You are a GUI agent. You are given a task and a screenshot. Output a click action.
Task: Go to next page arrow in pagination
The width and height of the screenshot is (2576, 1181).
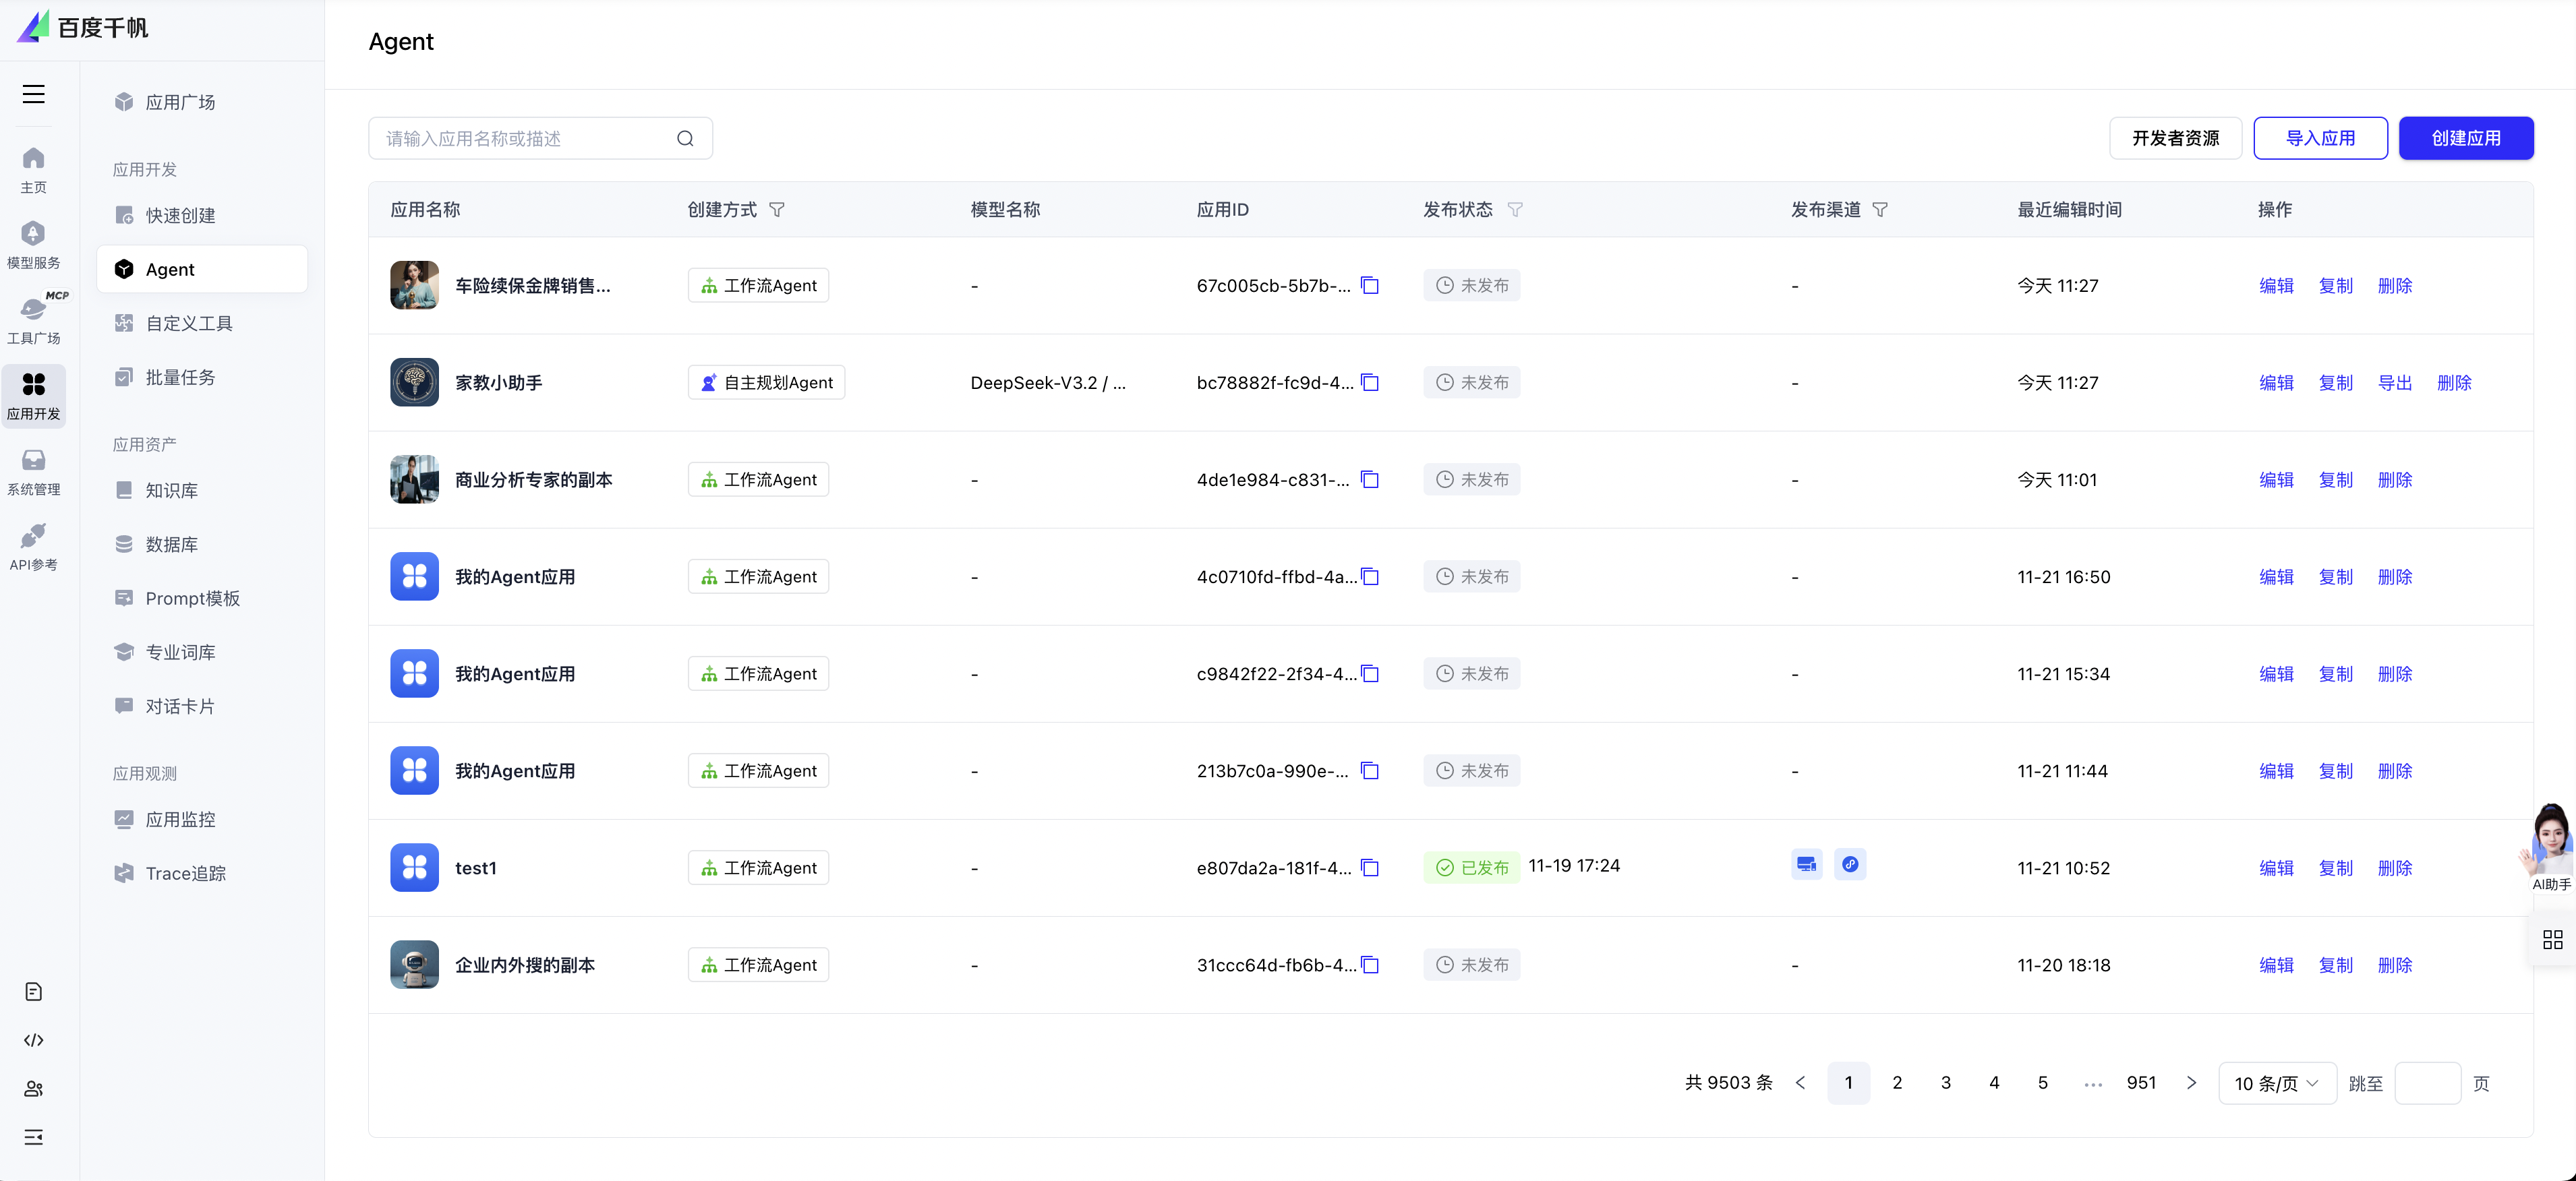coord(2191,1083)
